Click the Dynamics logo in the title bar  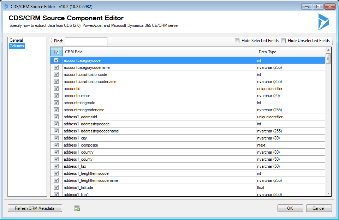6,6
